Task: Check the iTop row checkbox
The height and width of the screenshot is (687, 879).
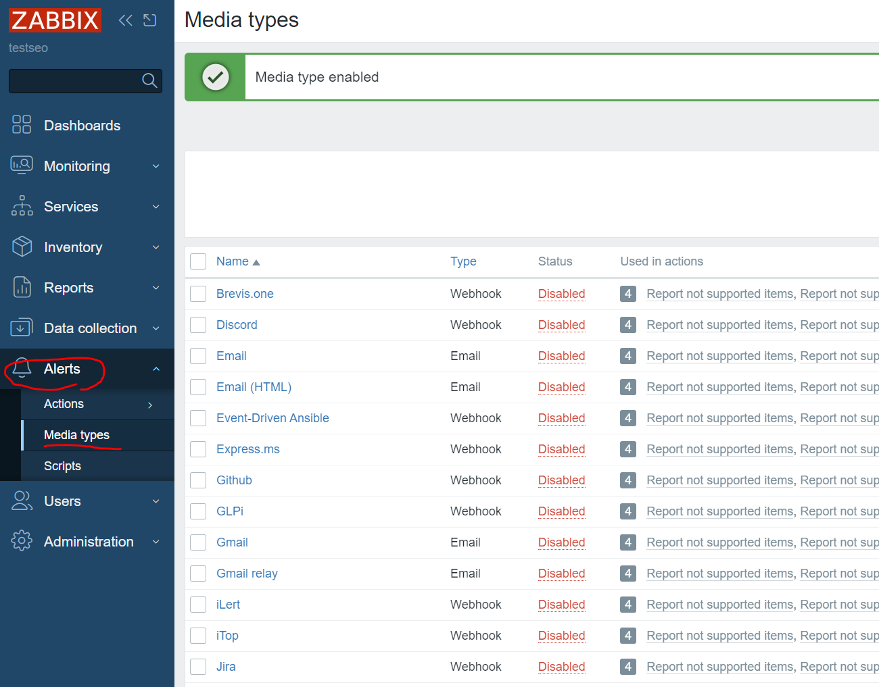Action: pyautogui.click(x=198, y=636)
